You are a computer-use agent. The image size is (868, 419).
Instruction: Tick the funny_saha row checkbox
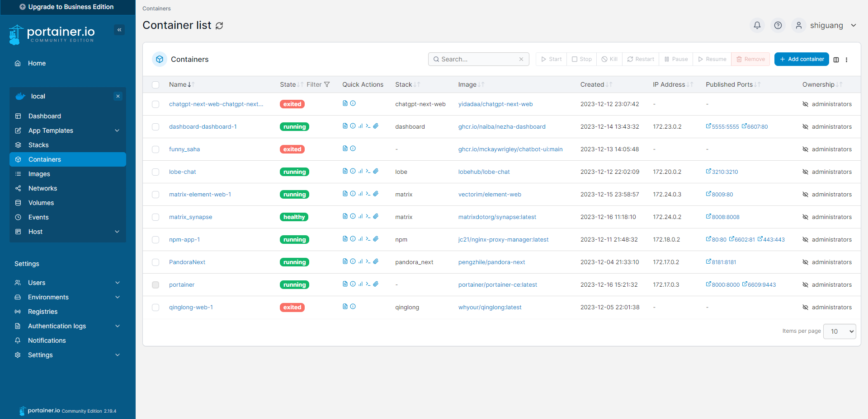(x=156, y=149)
